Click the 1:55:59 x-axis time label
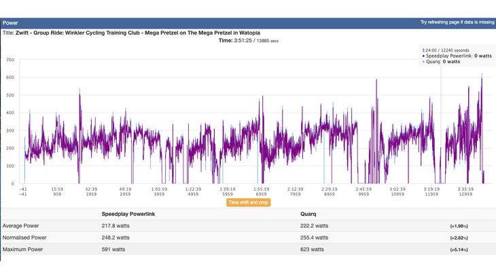 pos(262,189)
